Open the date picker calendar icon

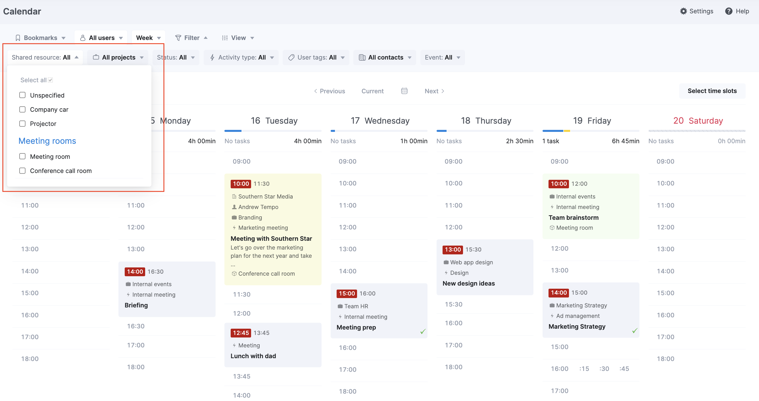click(x=404, y=91)
